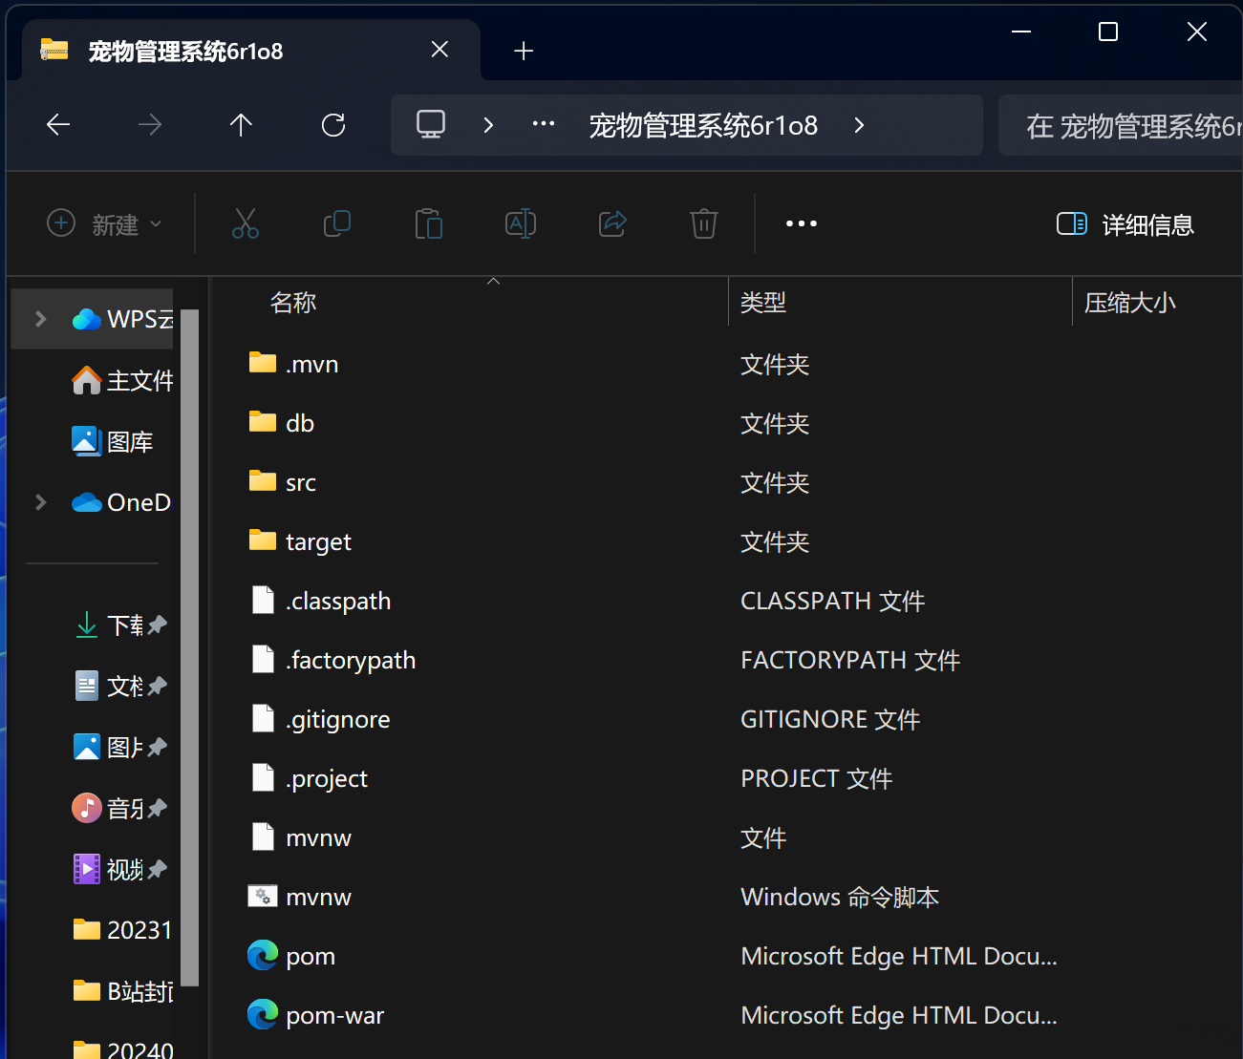Viewport: 1243px width, 1059px height.
Task: Maximize the File Explorer window
Action: pyautogui.click(x=1108, y=32)
